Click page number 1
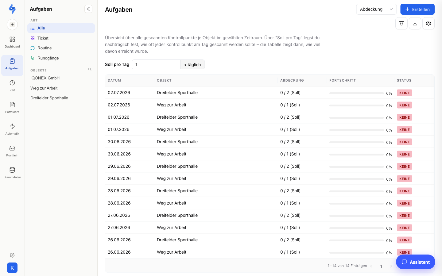Viewport: 442px width, 276px height. click(x=381, y=266)
